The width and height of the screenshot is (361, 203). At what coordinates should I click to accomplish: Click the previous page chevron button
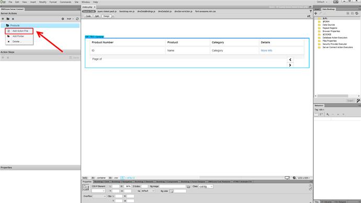coord(290,60)
